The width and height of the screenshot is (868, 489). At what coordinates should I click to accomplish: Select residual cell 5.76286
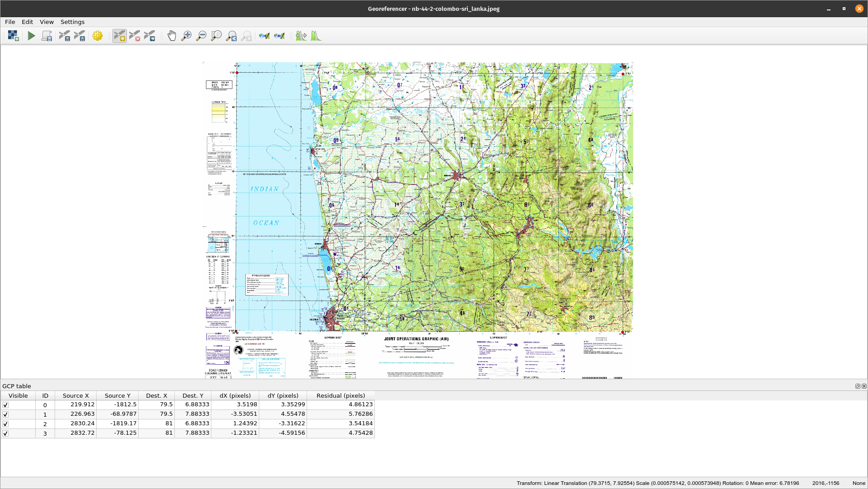pos(341,414)
